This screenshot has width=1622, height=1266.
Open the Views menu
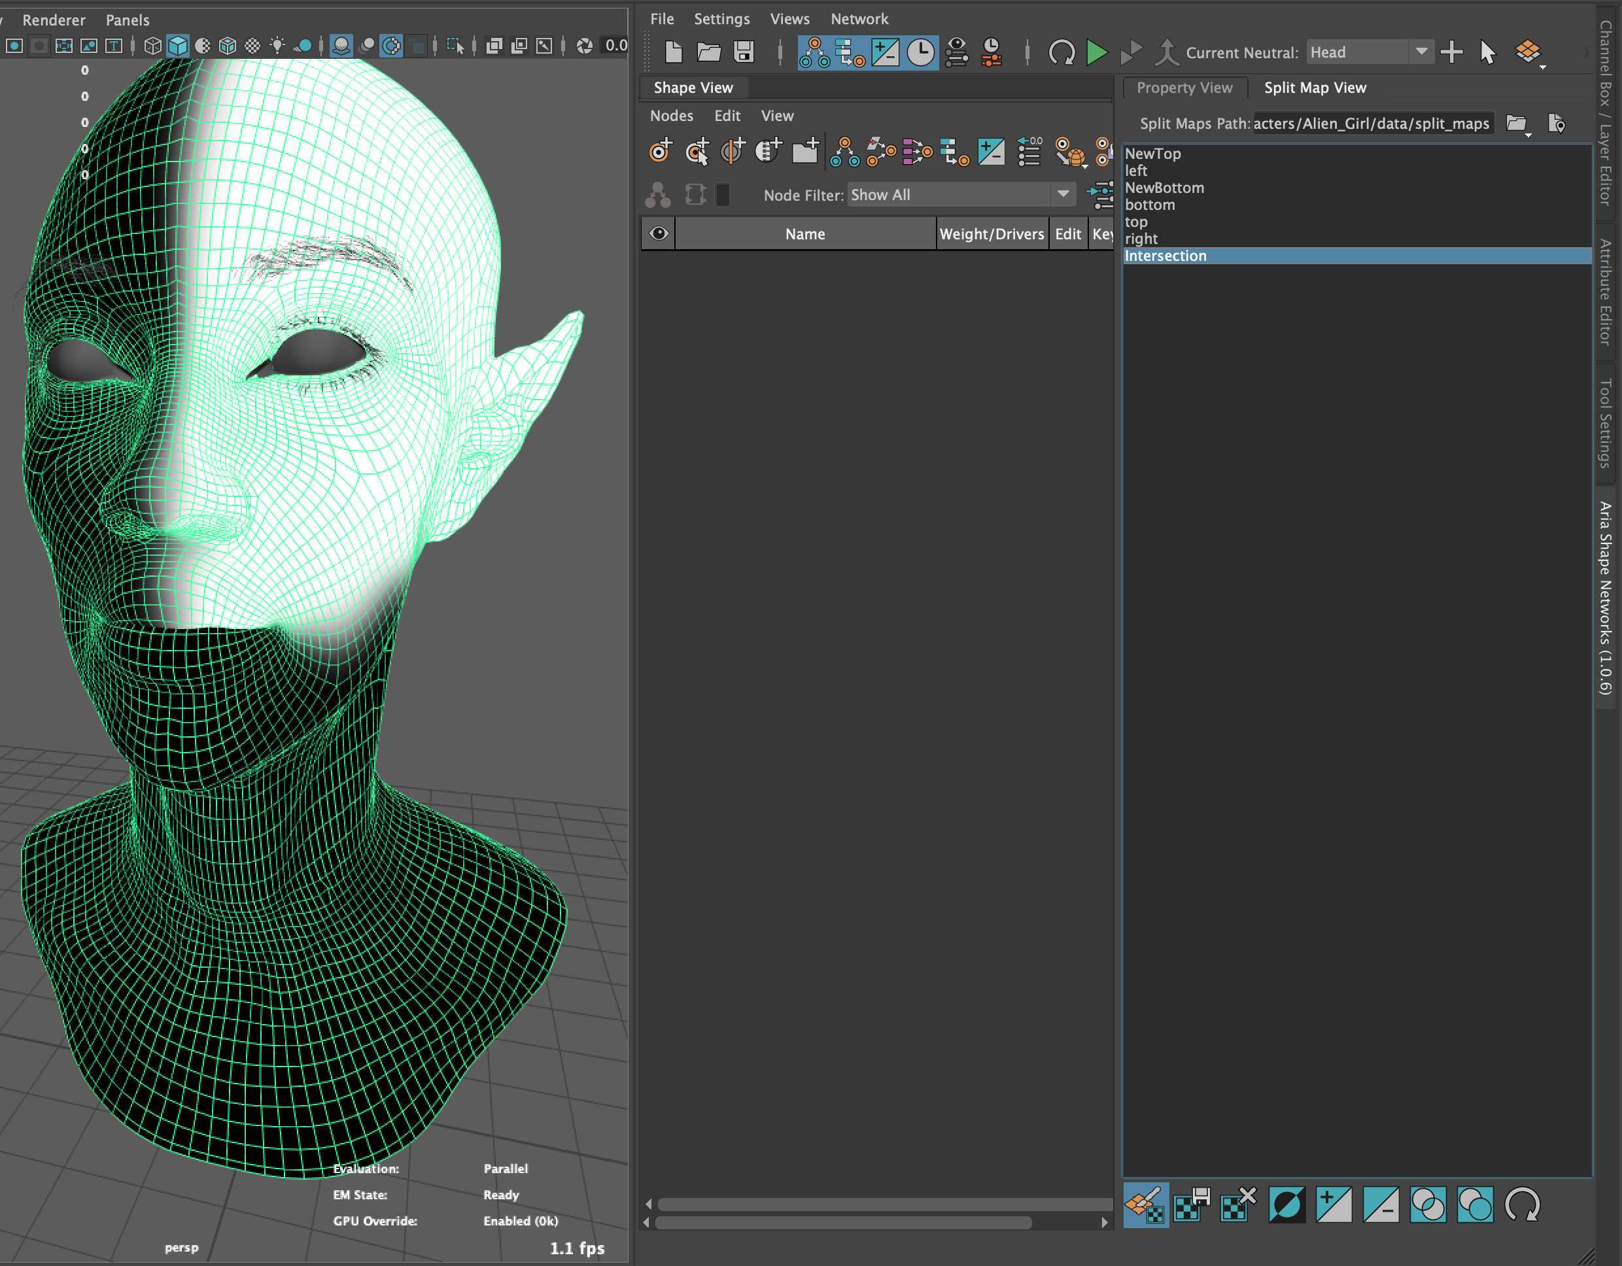click(789, 18)
